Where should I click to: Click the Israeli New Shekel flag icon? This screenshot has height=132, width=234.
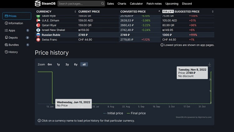[x=38, y=30]
